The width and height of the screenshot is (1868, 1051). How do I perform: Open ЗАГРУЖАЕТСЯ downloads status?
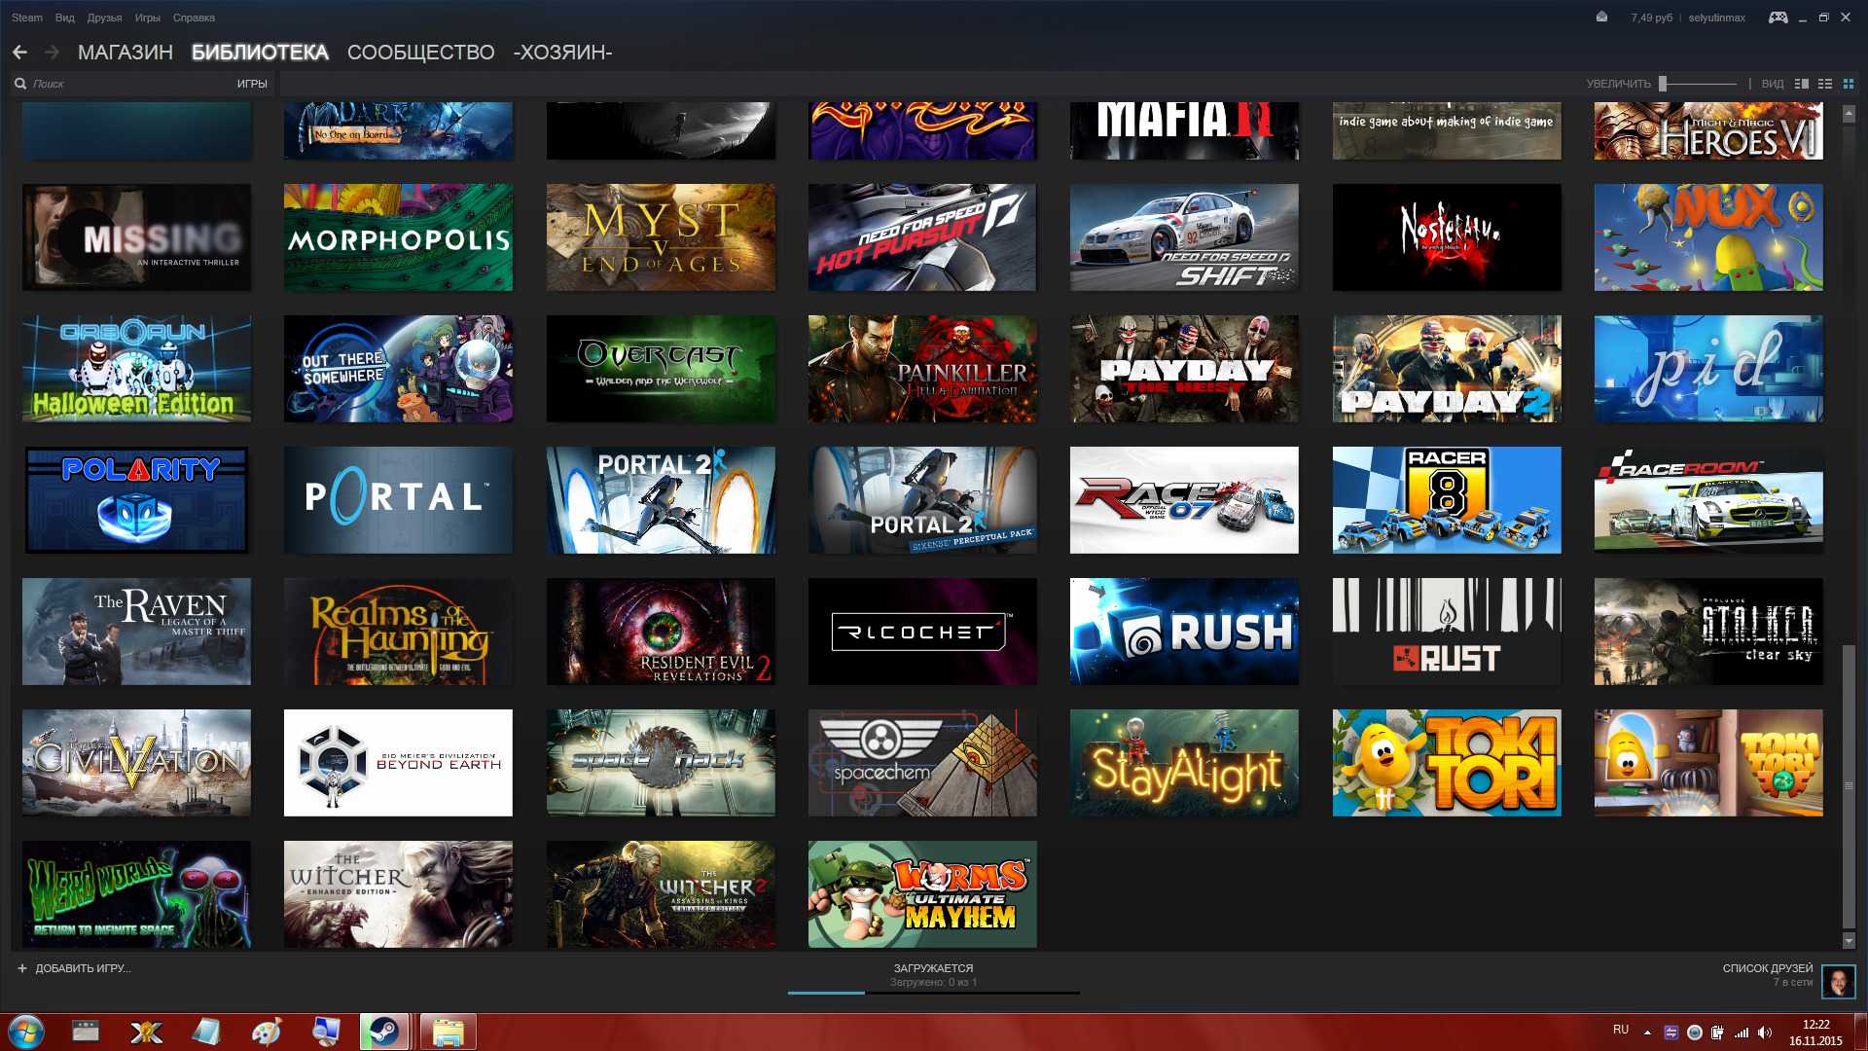pos(933,968)
